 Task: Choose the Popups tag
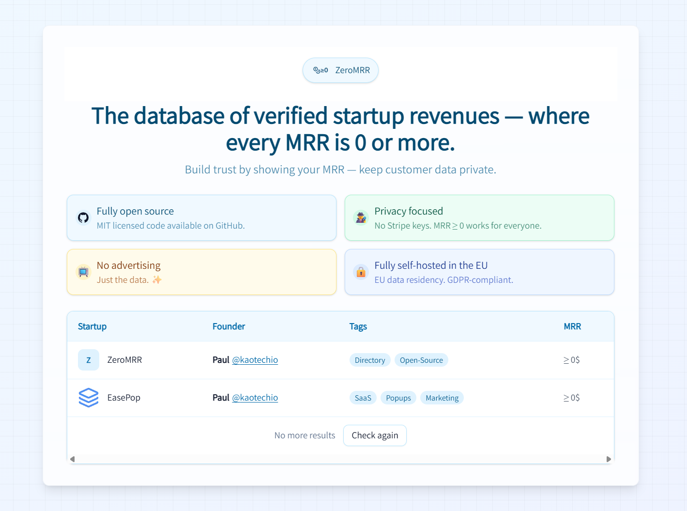pyautogui.click(x=398, y=398)
